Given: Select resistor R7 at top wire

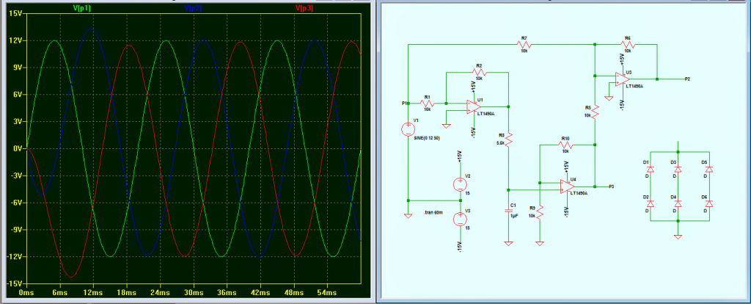Looking at the screenshot, I should point(524,45).
